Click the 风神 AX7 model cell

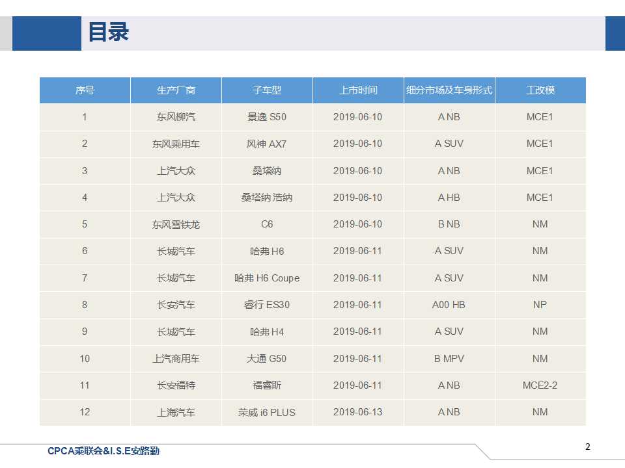(267, 144)
